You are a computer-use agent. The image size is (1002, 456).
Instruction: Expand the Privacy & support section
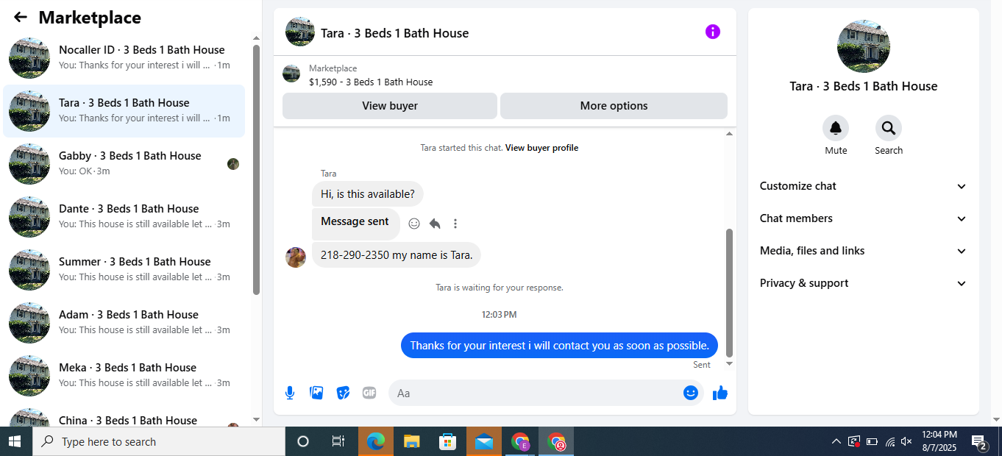[x=863, y=283]
